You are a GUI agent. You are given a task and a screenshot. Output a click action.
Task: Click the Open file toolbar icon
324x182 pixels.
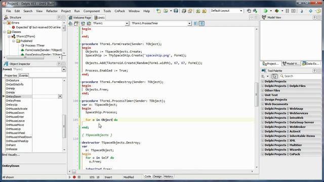(x=166, y=11)
